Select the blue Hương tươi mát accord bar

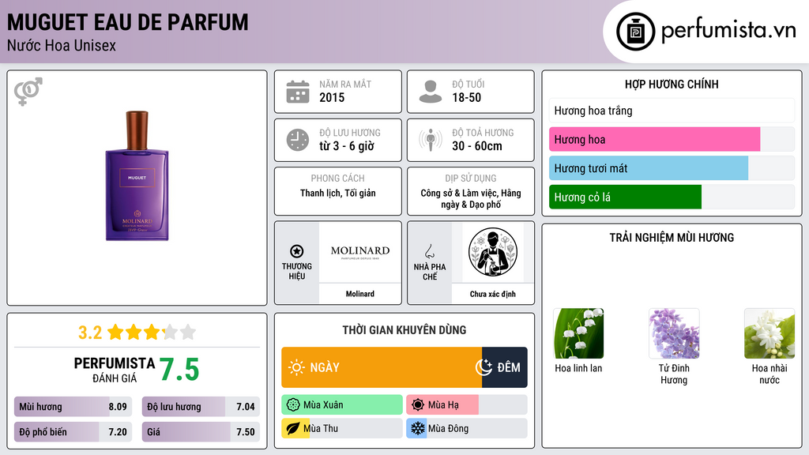(x=672, y=168)
